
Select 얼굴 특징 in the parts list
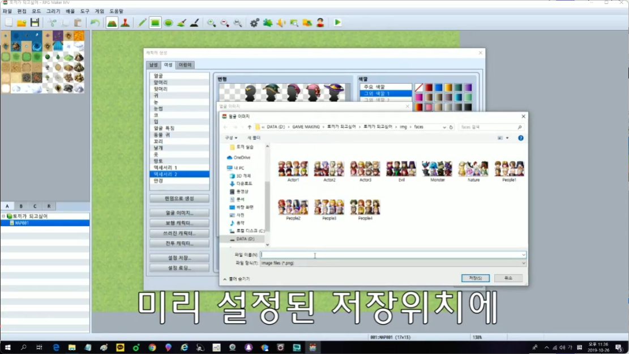[179, 128]
